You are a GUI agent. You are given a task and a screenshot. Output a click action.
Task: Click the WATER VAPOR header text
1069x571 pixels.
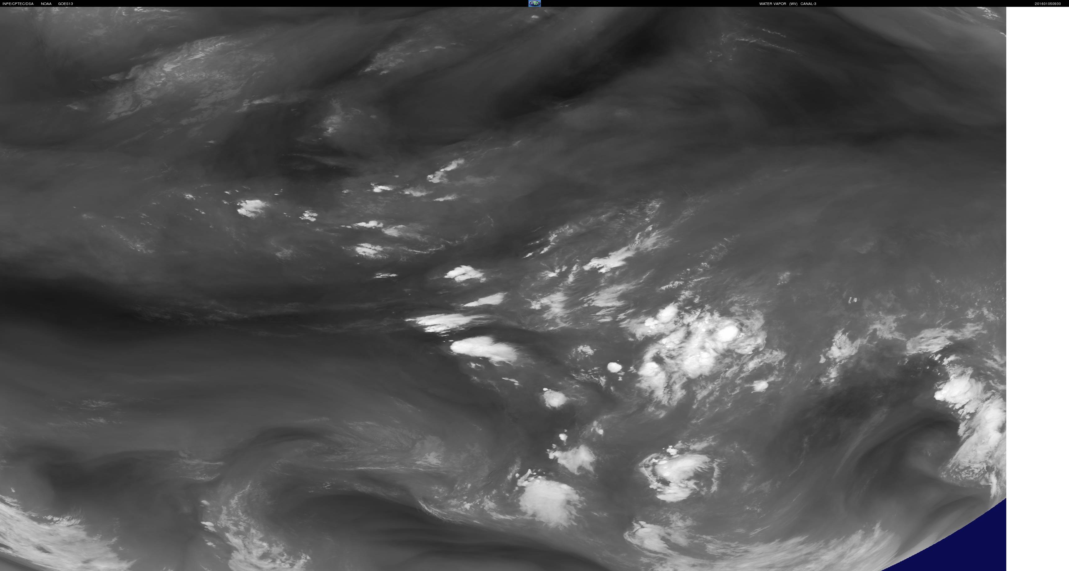point(773,4)
